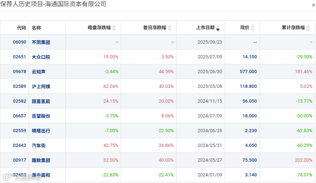Click first-day change 40.03%

pos(166,86)
